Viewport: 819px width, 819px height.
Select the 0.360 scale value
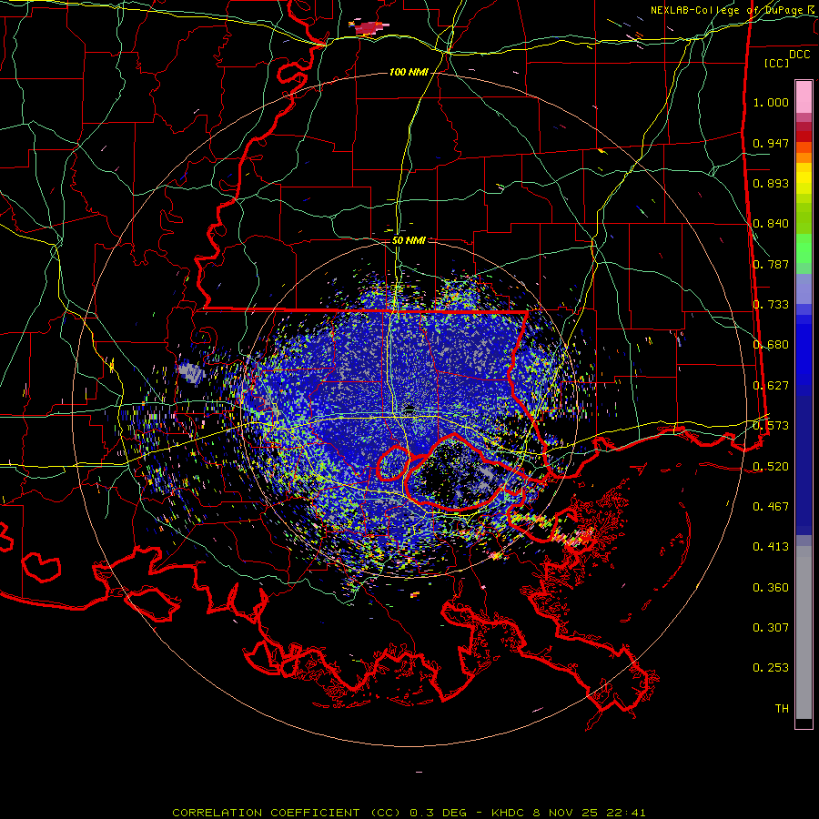[x=771, y=588]
